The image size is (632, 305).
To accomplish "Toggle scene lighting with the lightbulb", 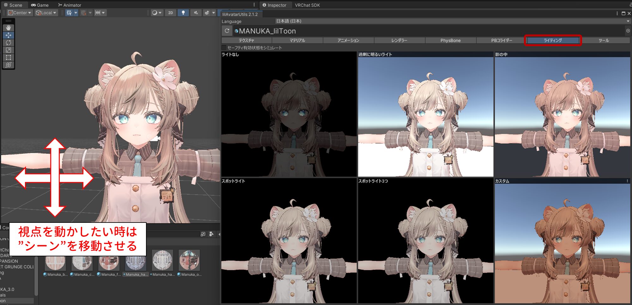I will point(183,13).
